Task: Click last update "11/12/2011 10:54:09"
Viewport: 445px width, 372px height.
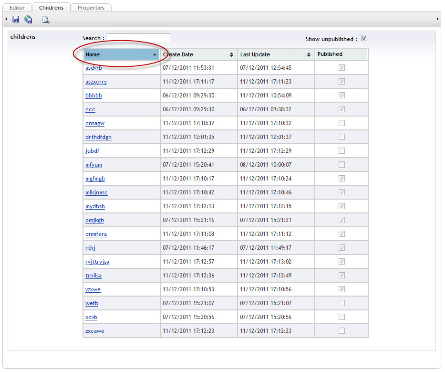Action: pos(266,96)
